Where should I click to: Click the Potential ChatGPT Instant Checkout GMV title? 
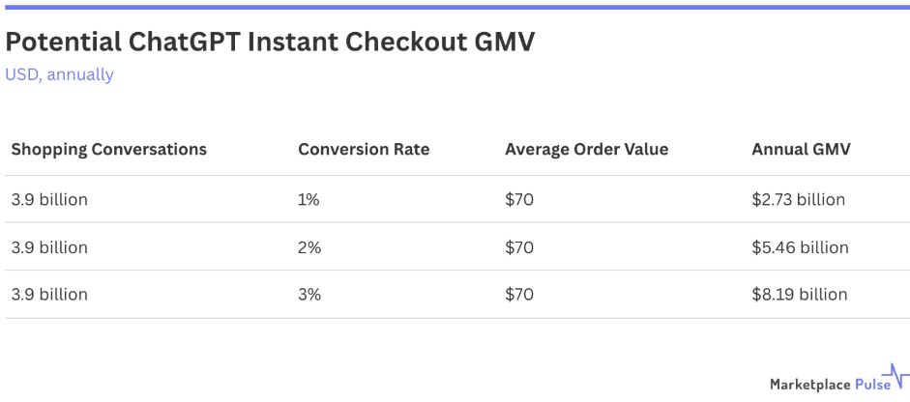270,41
